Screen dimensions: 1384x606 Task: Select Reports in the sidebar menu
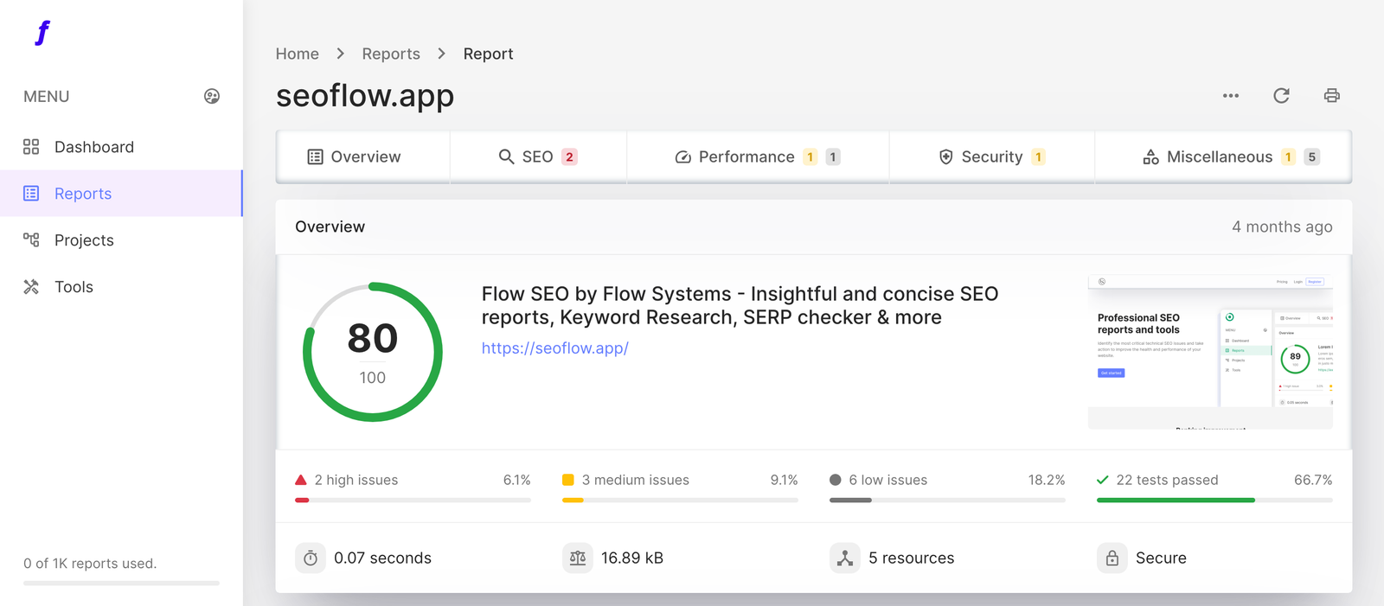pyautogui.click(x=83, y=194)
